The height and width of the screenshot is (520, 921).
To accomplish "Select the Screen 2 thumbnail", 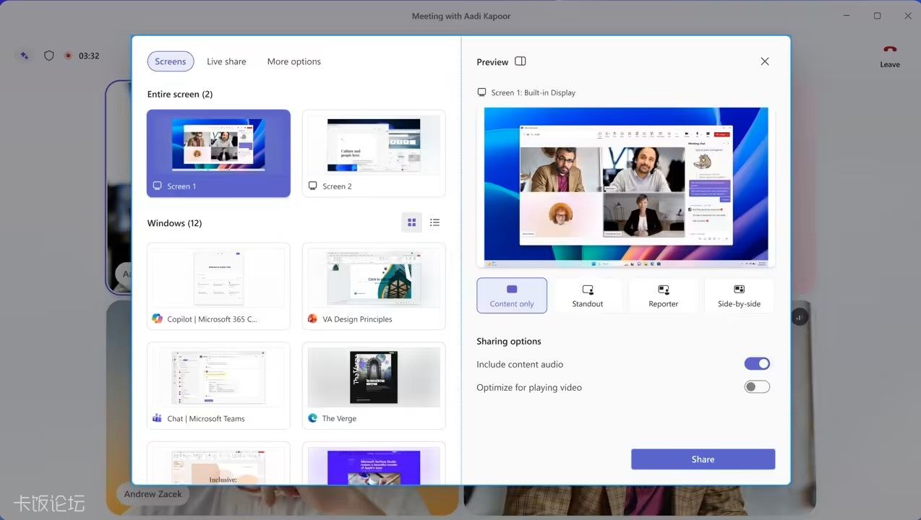I will (374, 153).
